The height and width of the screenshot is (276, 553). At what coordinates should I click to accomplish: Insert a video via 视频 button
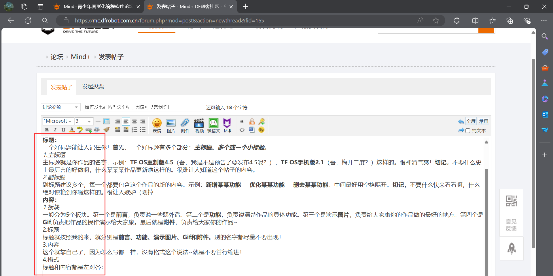coord(199,125)
